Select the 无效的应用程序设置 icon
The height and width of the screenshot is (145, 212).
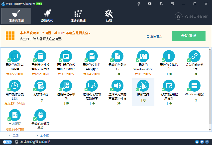[169, 86]
